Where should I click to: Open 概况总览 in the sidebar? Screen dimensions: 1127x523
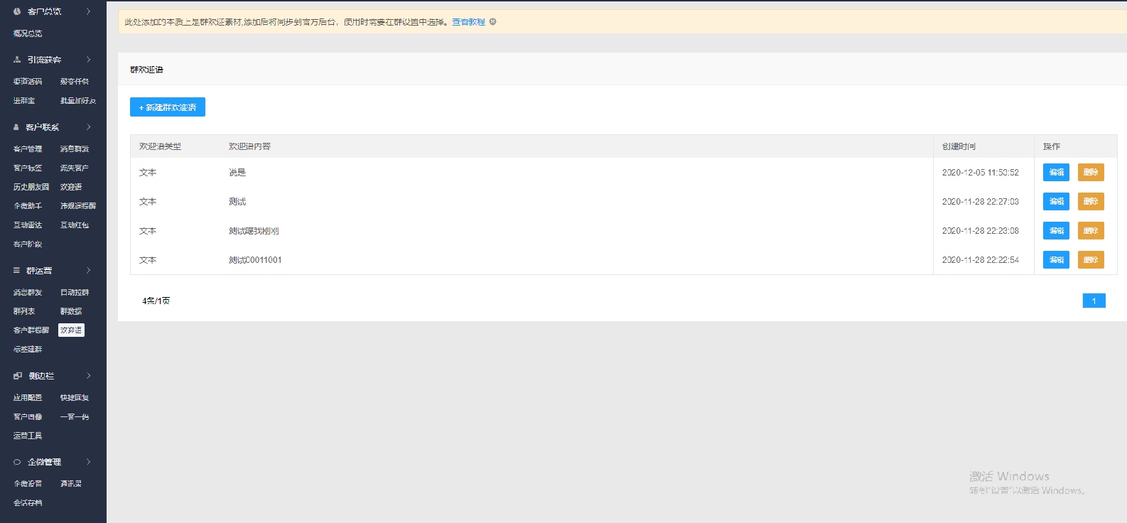(28, 33)
